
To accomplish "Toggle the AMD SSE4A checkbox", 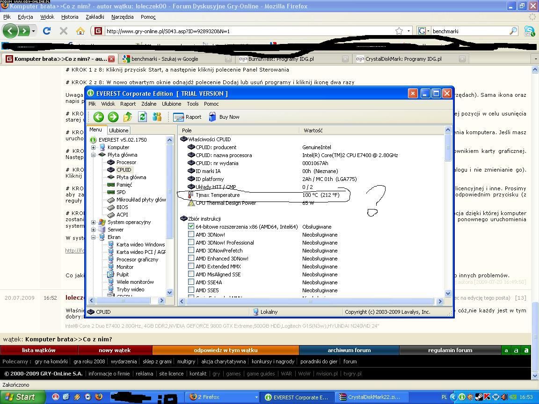I will (191, 282).
